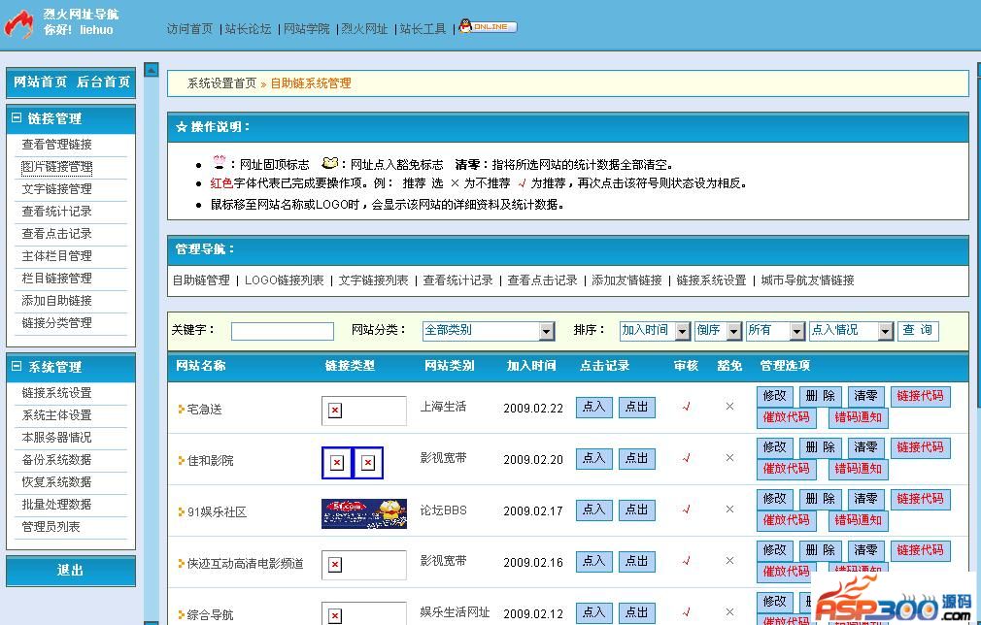Go to 站长论坛 in the top navigation
This screenshot has height=625, width=981.
[x=248, y=29]
